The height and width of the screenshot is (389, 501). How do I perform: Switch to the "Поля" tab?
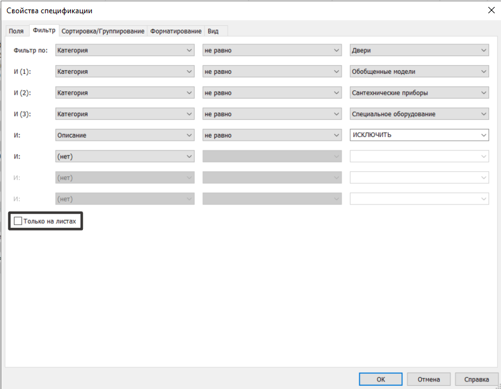(x=16, y=31)
